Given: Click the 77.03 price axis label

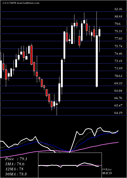Looking at the screenshot, I should click(118, 39).
